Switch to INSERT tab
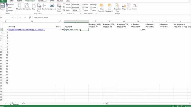Image resolution: width=191 pixels, height=107 pixels. 19,1
